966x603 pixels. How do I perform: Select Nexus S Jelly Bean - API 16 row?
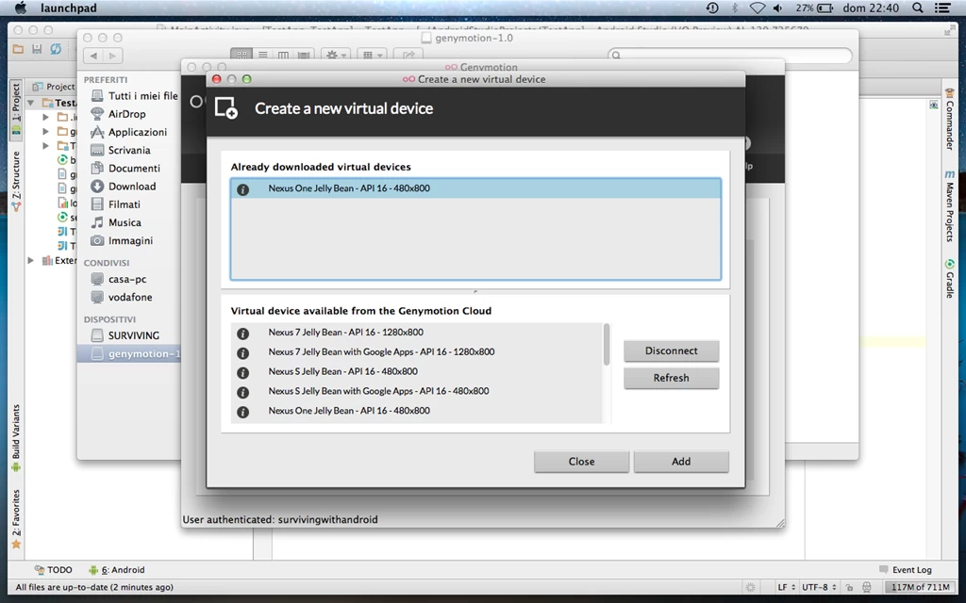416,371
